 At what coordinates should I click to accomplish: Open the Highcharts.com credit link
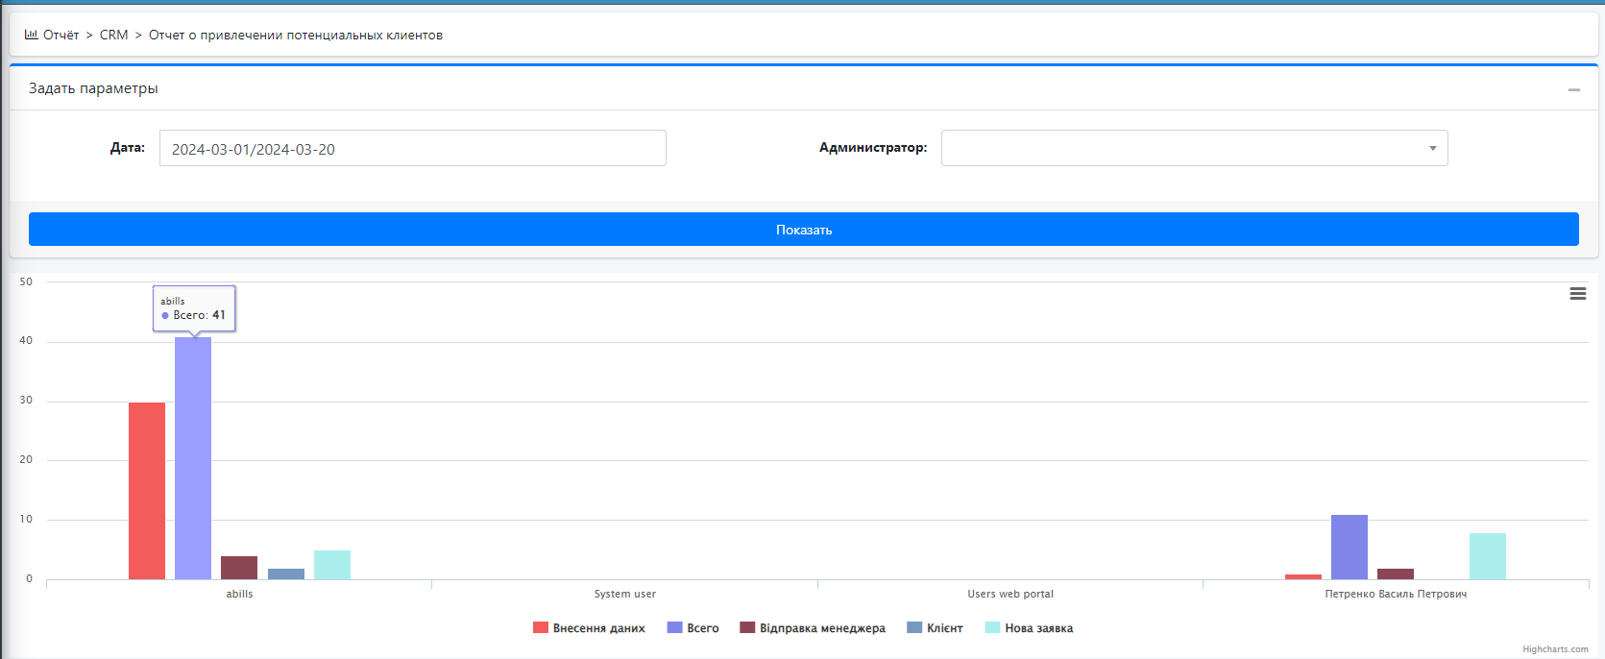click(1554, 649)
